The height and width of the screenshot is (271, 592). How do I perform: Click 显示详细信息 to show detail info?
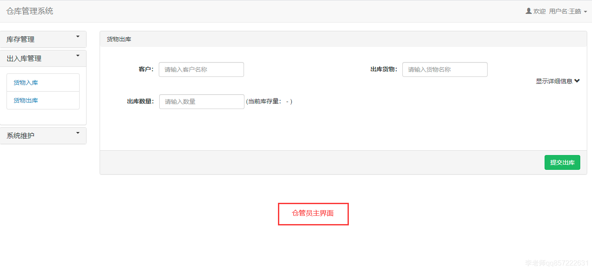coord(558,81)
